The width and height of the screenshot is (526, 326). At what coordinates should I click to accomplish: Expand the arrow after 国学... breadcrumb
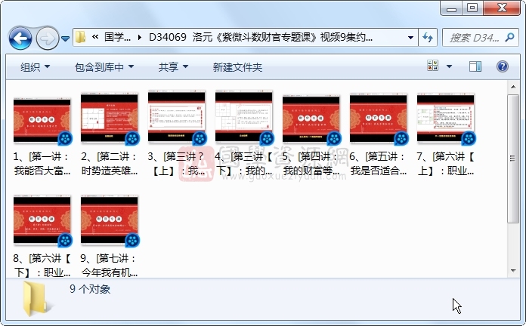(139, 37)
